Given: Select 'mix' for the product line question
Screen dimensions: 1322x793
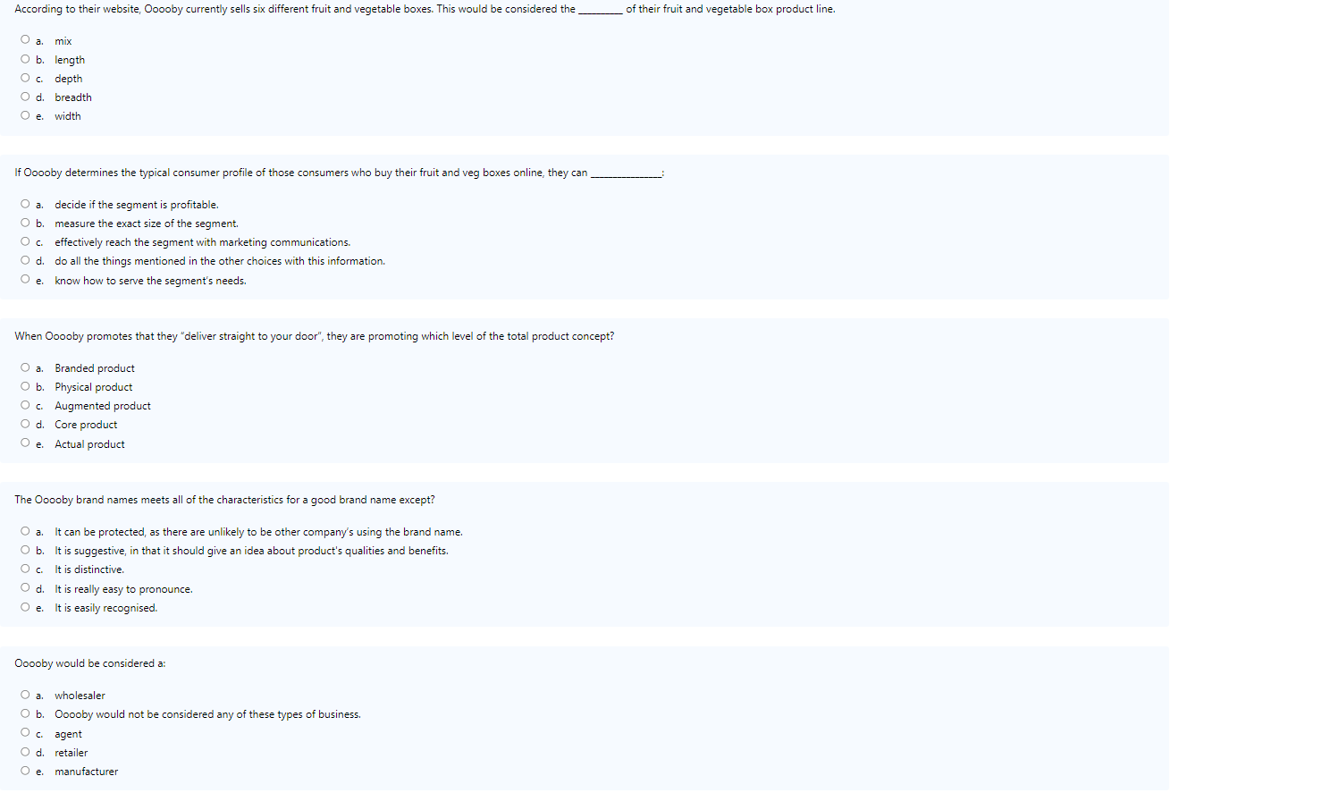Looking at the screenshot, I should (x=25, y=39).
